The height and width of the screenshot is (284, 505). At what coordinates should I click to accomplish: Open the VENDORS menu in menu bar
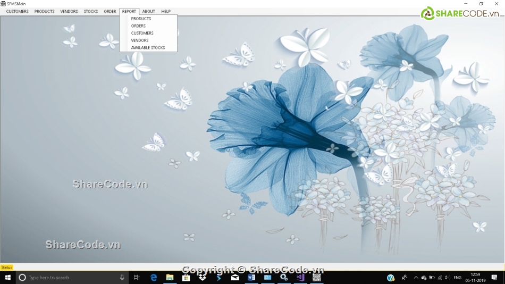coord(69,11)
